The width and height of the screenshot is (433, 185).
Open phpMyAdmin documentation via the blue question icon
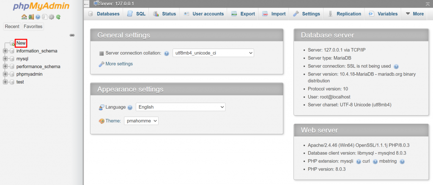(38, 17)
